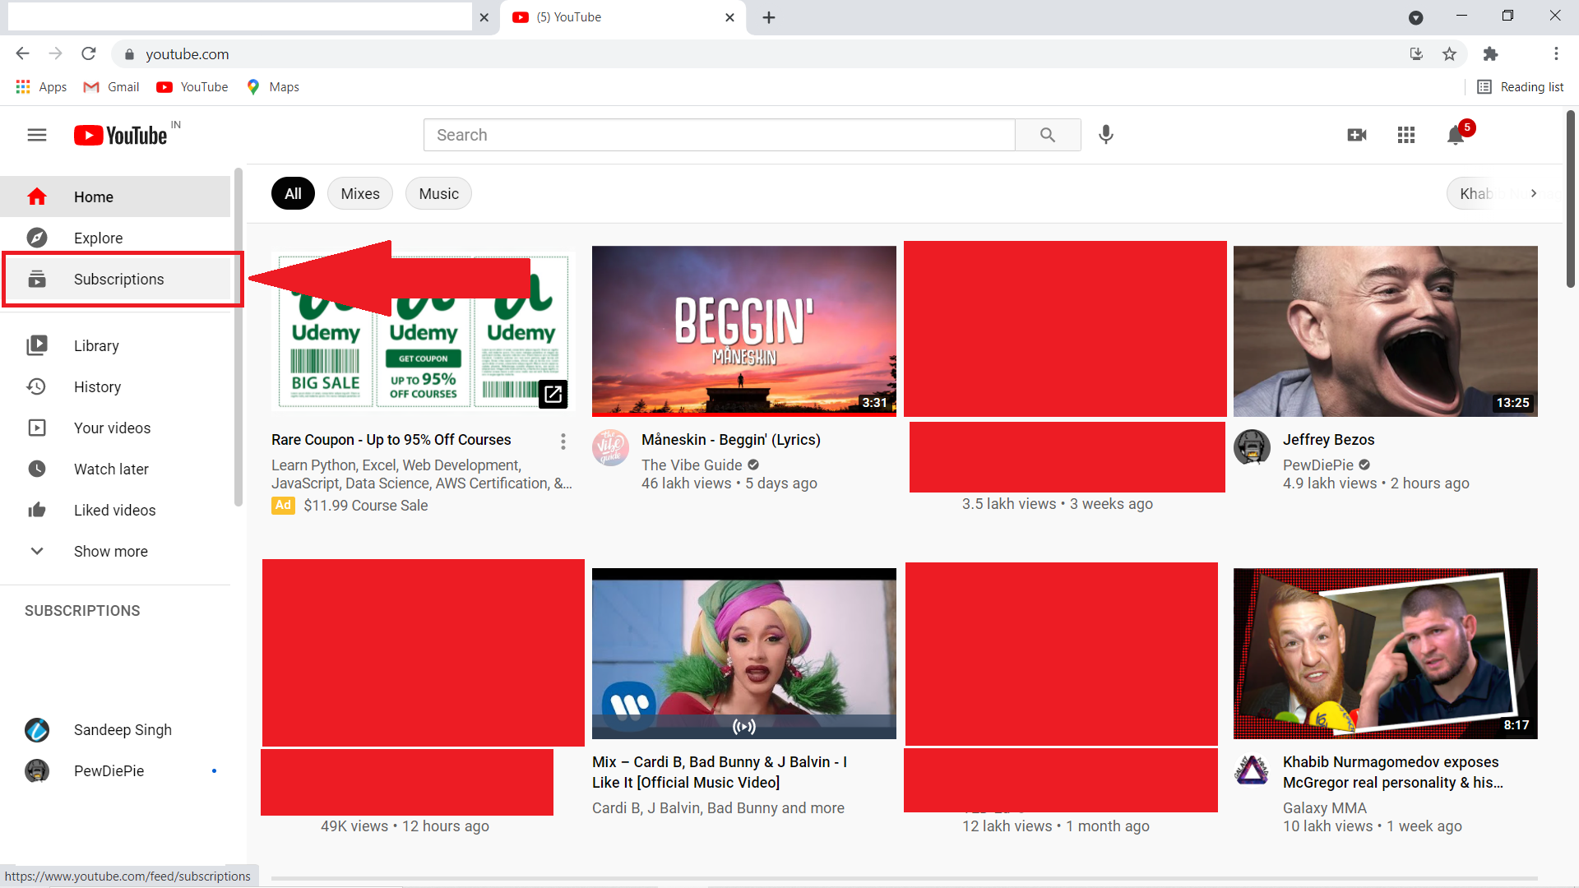Viewport: 1579px width, 888px height.
Task: Open the notifications bell
Action: 1456,135
